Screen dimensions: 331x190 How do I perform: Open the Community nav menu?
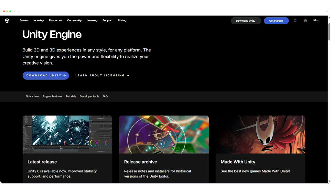coord(74,20)
